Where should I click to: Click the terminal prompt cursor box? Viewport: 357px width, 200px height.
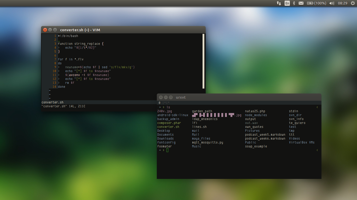[167, 150]
